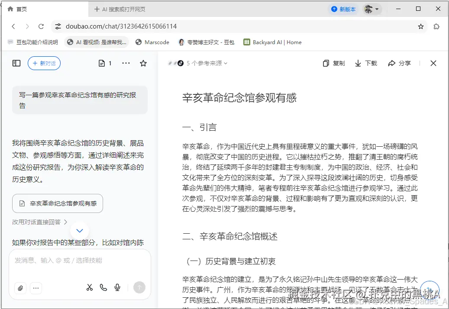Click the introduction paragraph starting 辛亥革命，作为

coord(300,178)
